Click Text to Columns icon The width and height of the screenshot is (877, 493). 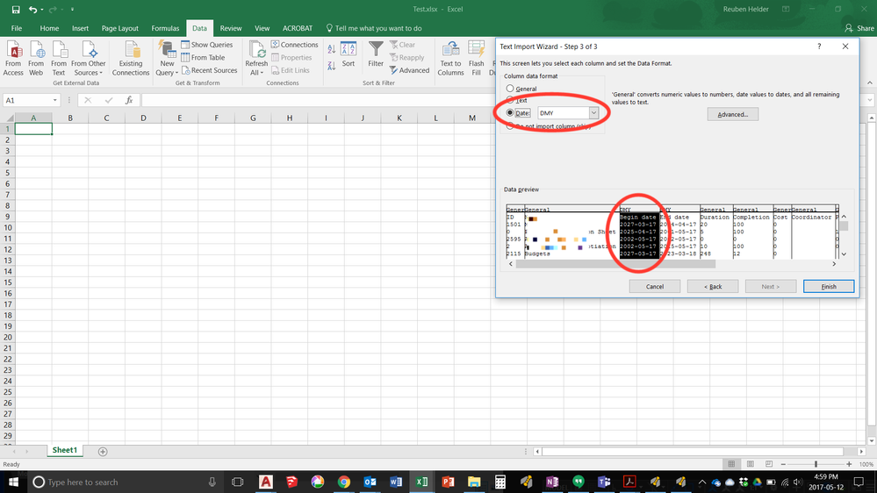click(x=451, y=59)
